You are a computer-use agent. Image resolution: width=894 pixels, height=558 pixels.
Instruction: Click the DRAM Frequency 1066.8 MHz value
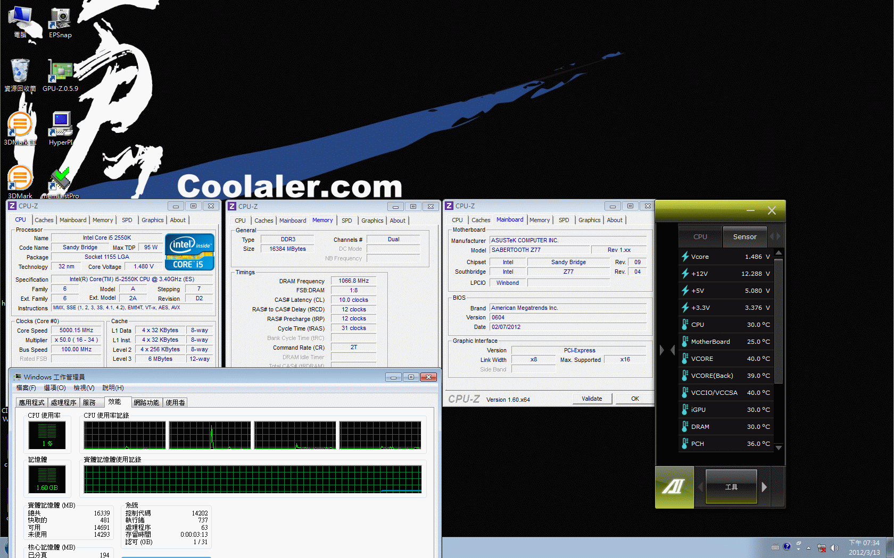pyautogui.click(x=353, y=281)
